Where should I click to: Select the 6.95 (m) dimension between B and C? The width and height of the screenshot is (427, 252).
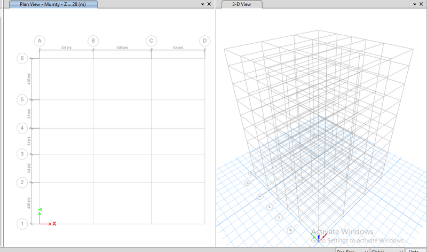(122, 48)
